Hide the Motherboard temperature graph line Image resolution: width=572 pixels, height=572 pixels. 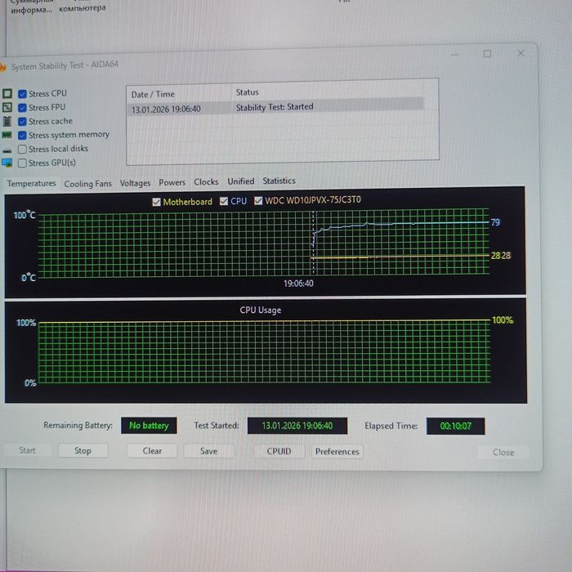(157, 202)
